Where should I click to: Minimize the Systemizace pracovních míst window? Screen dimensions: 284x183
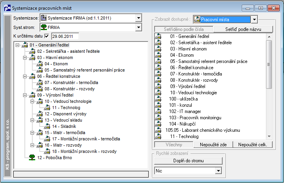pos(248,8)
